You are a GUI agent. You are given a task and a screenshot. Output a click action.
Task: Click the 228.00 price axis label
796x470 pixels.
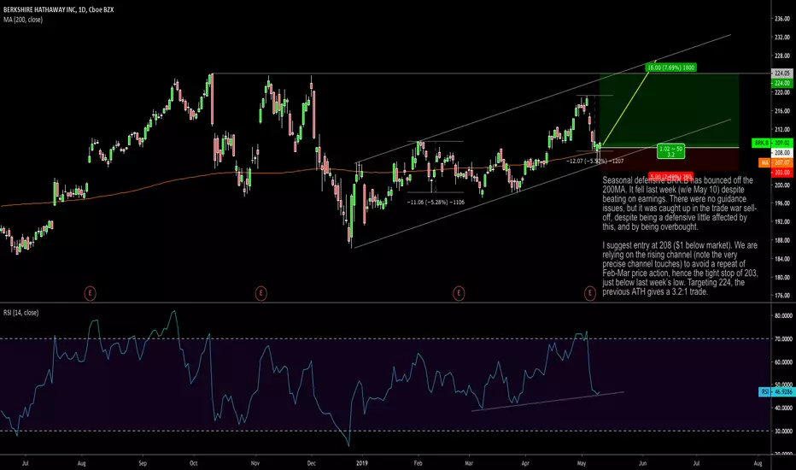coord(781,56)
